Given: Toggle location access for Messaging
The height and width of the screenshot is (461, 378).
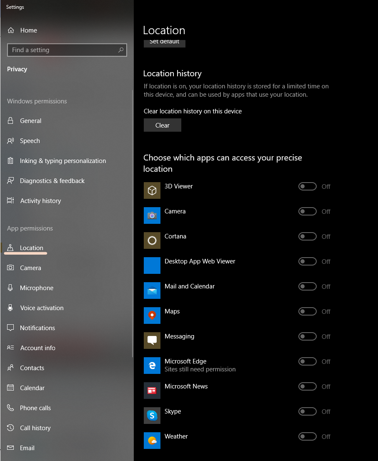Looking at the screenshot, I should click(x=308, y=337).
